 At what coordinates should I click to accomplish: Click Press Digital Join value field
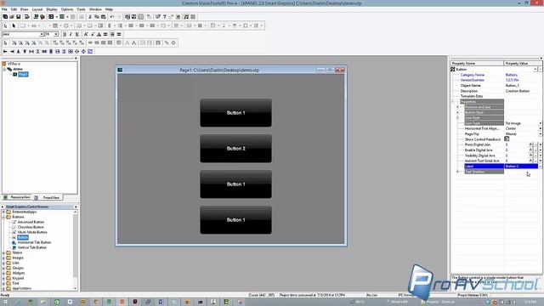(516, 144)
